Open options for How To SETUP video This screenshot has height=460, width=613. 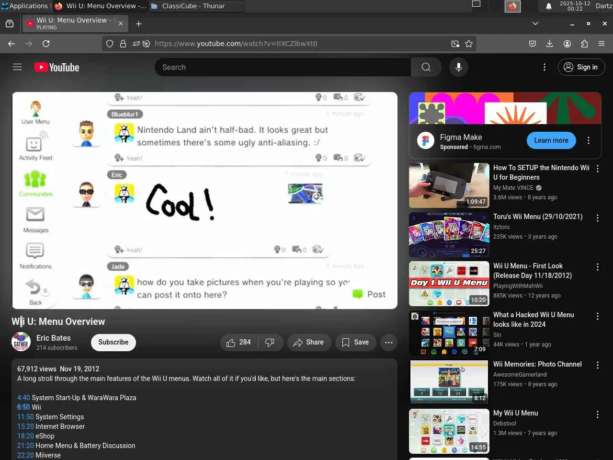point(598,169)
